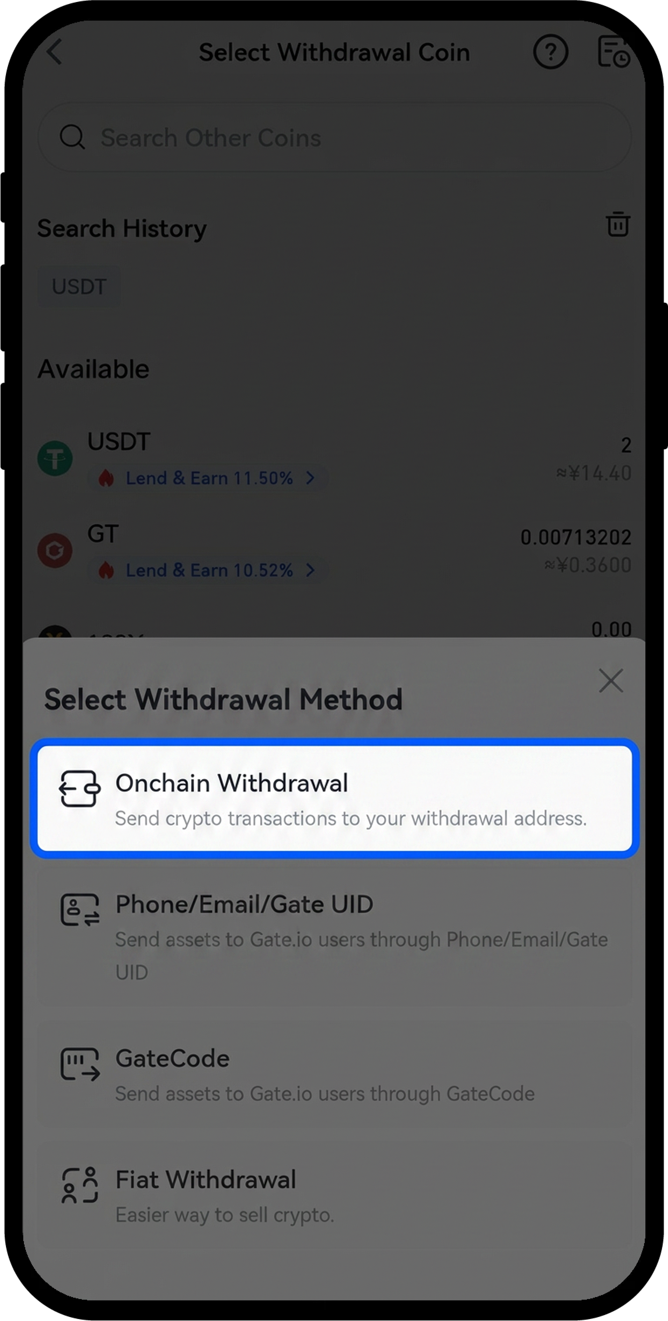Image resolution: width=668 pixels, height=1321 pixels.
Task: Click the Fiat Withdrawal icon
Action: [79, 1186]
